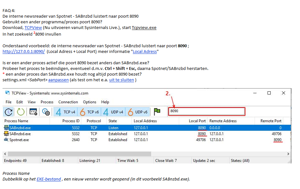Click the aanpassen link
300x189 pixels.
58,80
